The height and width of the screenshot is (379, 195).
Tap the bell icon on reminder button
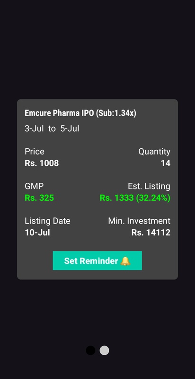(125, 261)
